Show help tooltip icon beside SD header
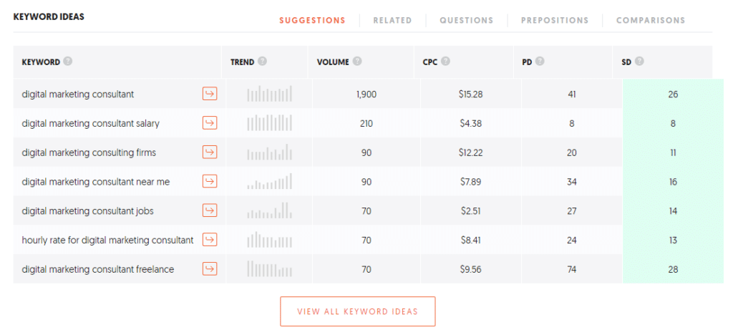This screenshot has height=335, width=733. [x=639, y=62]
